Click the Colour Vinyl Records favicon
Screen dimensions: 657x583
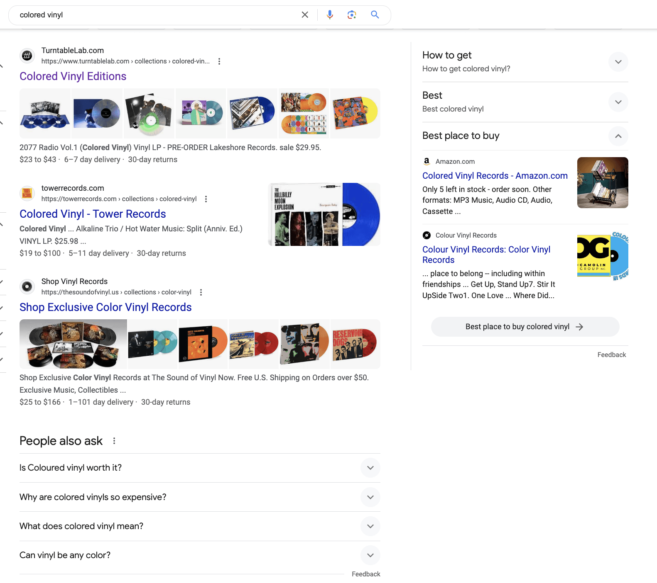pos(427,235)
